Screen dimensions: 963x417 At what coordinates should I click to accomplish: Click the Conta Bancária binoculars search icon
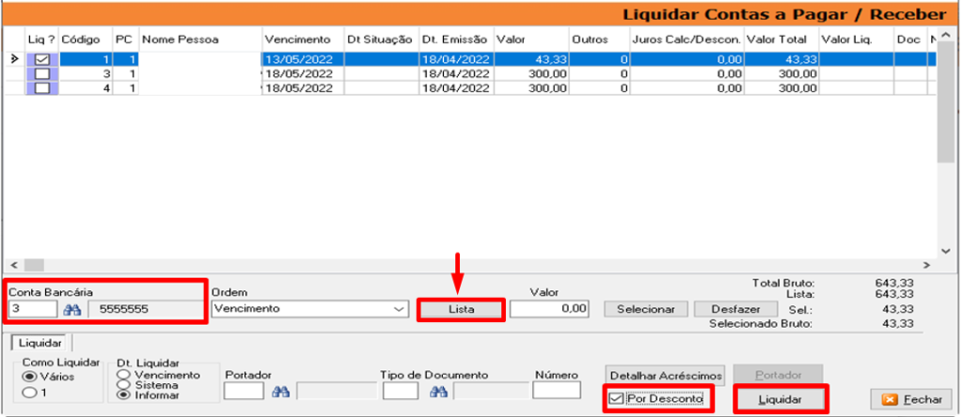[73, 308]
